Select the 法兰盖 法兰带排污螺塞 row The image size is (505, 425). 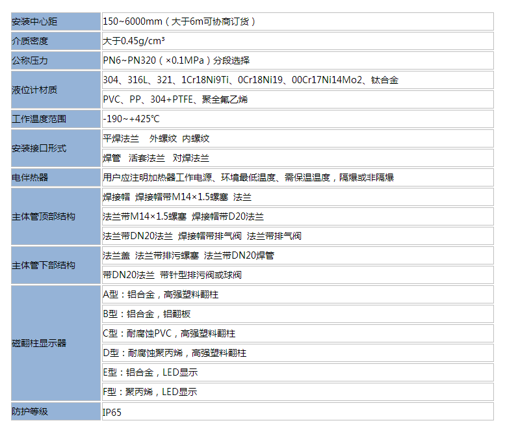pyautogui.click(x=188, y=255)
